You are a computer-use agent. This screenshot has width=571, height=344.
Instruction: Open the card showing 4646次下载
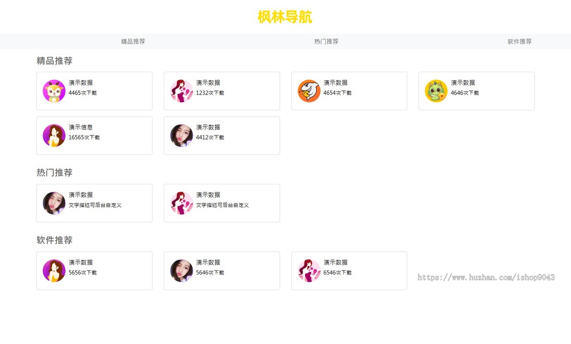[x=476, y=91]
